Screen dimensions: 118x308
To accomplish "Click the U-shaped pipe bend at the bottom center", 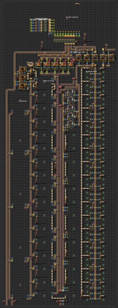I will pos(59,298).
